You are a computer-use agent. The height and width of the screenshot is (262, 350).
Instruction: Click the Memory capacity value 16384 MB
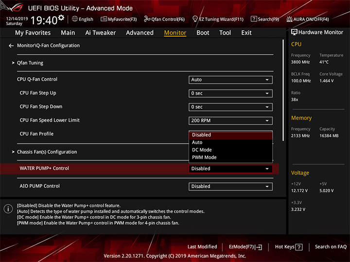pyautogui.click(x=329, y=136)
